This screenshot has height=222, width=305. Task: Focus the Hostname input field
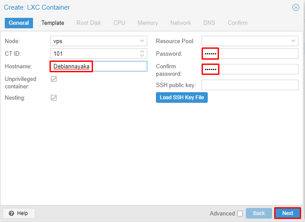click(x=99, y=66)
